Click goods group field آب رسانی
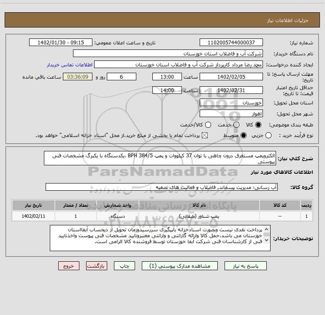This screenshot has height=315, width=325. (x=162, y=187)
